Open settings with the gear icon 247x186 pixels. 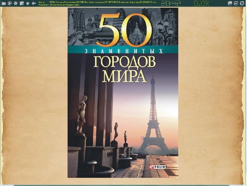16,3
